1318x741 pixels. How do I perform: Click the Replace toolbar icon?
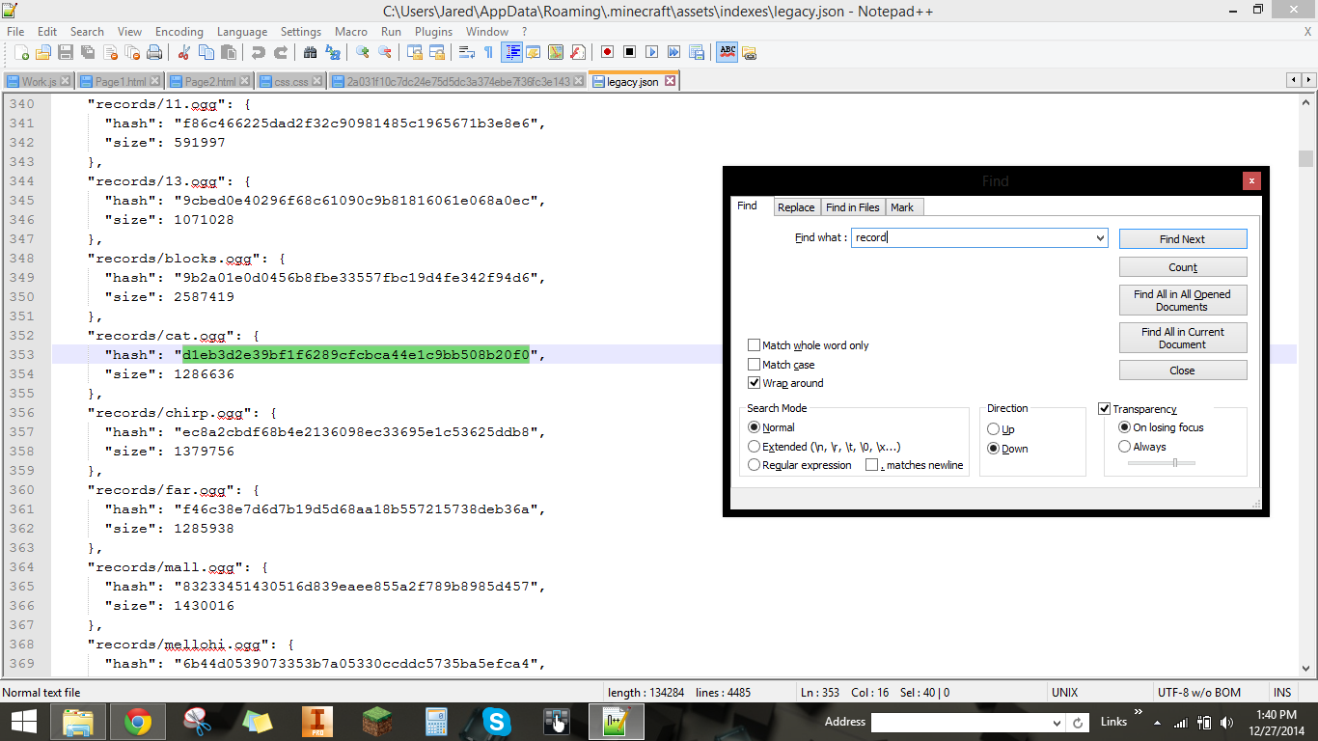point(332,52)
